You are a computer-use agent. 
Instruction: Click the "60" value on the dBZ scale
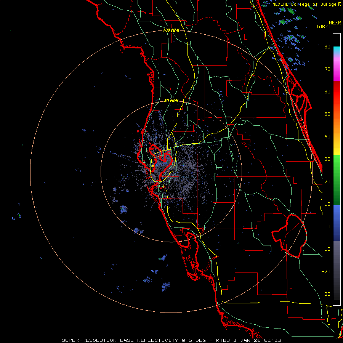[327, 91]
